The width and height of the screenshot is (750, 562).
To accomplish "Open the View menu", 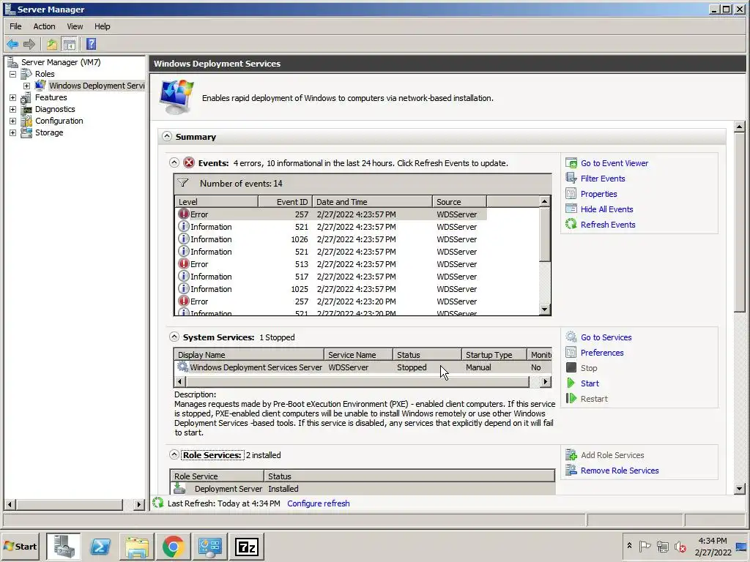I will coord(75,26).
